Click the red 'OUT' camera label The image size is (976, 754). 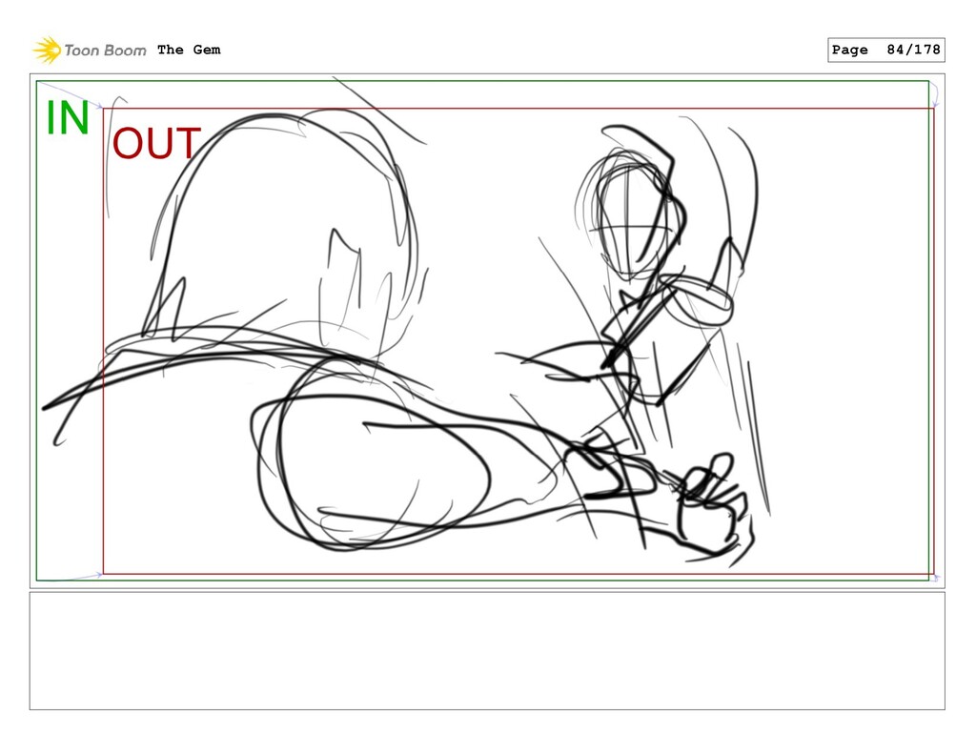point(157,143)
